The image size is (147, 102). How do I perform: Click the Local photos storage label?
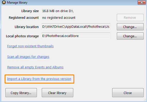point(22,36)
